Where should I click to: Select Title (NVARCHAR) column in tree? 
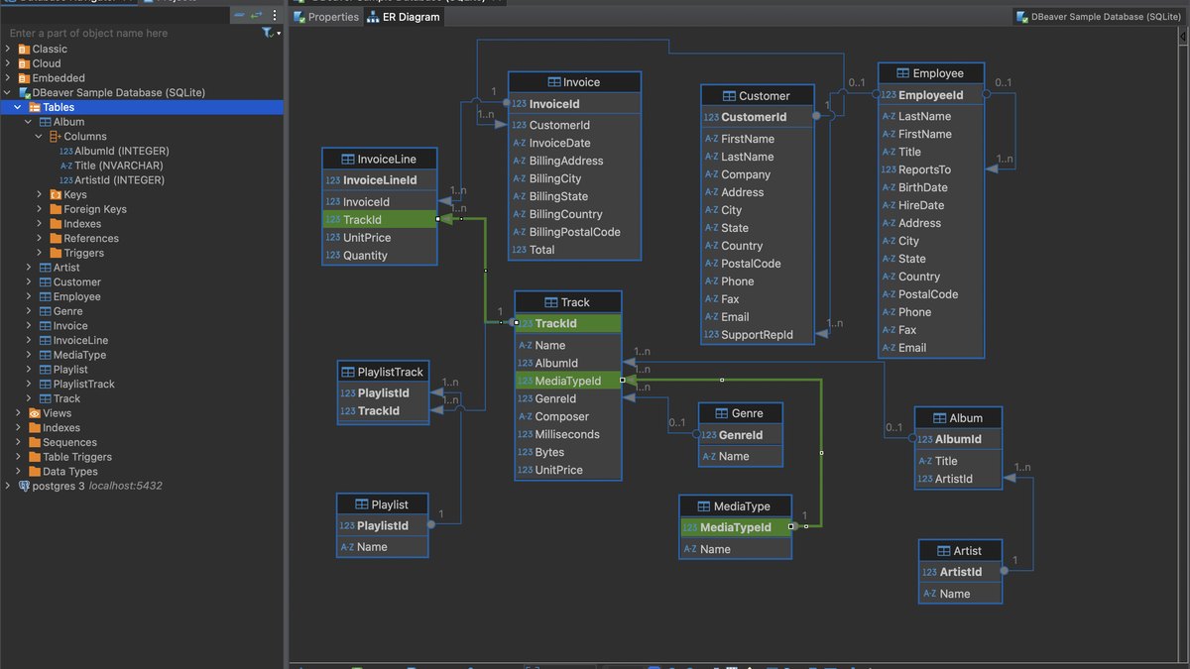click(x=113, y=166)
